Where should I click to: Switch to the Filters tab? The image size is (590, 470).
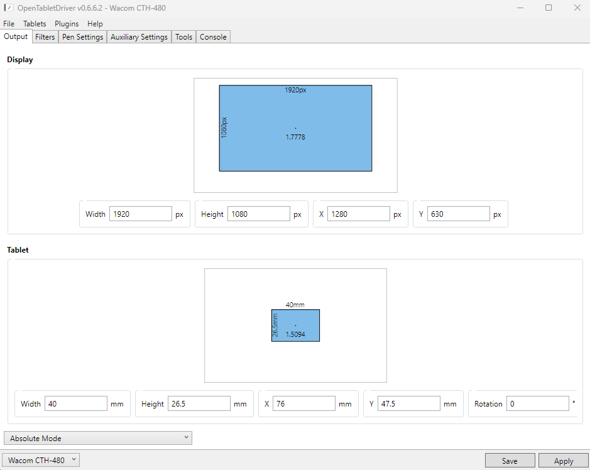click(45, 37)
